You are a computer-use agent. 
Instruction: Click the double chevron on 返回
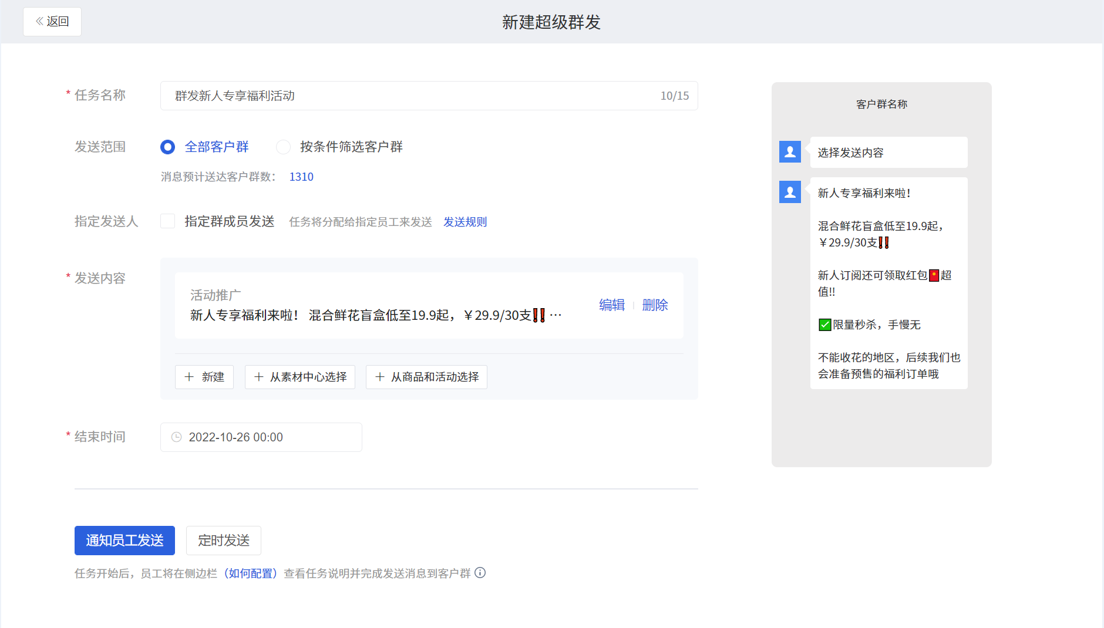(39, 22)
